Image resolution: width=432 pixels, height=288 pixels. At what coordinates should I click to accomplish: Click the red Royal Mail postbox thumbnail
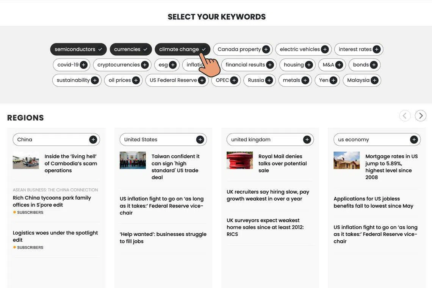(x=239, y=160)
